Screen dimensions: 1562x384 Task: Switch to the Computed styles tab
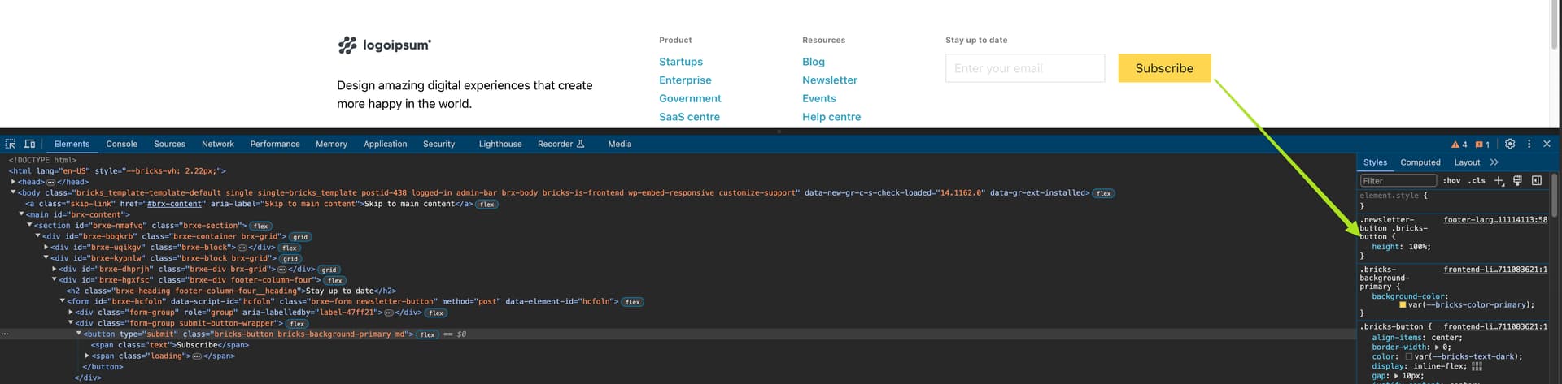(1420, 162)
